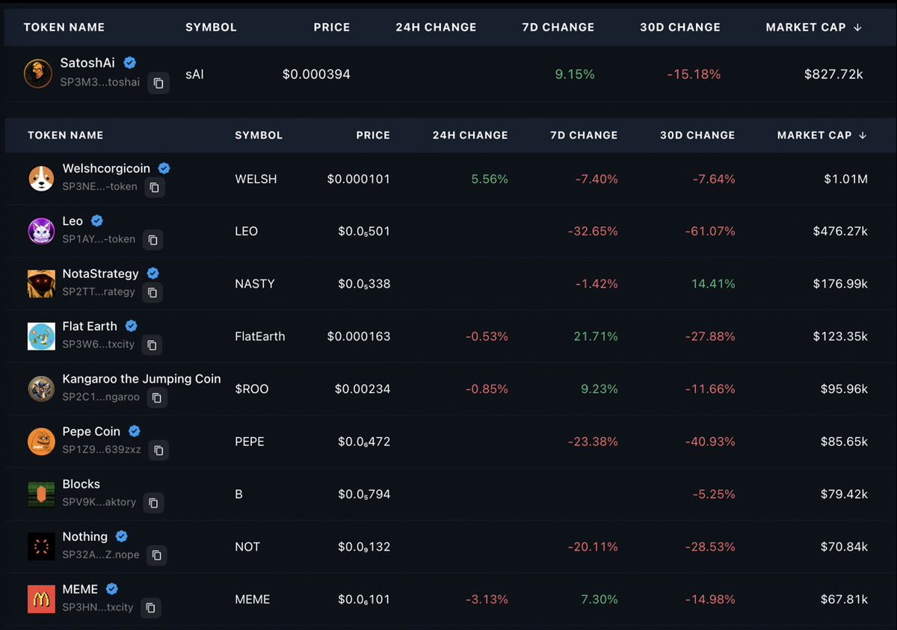Viewport: 897px width, 630px height.
Task: Copy SatoshAi contract address
Action: [x=158, y=84]
